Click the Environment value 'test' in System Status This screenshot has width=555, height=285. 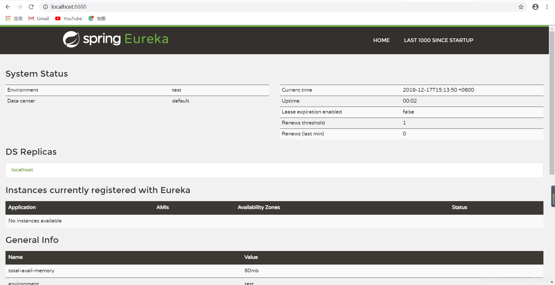[177, 90]
